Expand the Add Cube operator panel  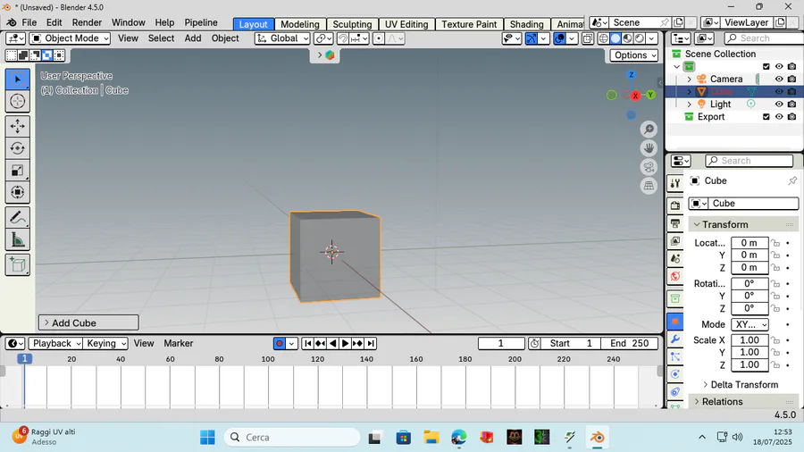[88, 322]
